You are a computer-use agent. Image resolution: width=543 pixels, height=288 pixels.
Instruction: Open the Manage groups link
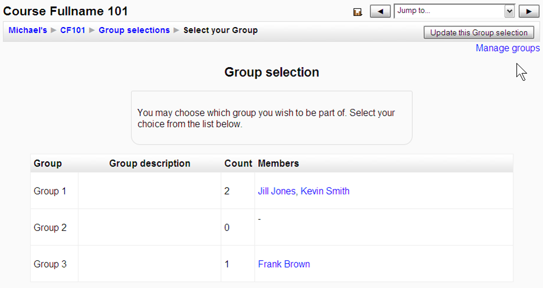(x=508, y=48)
